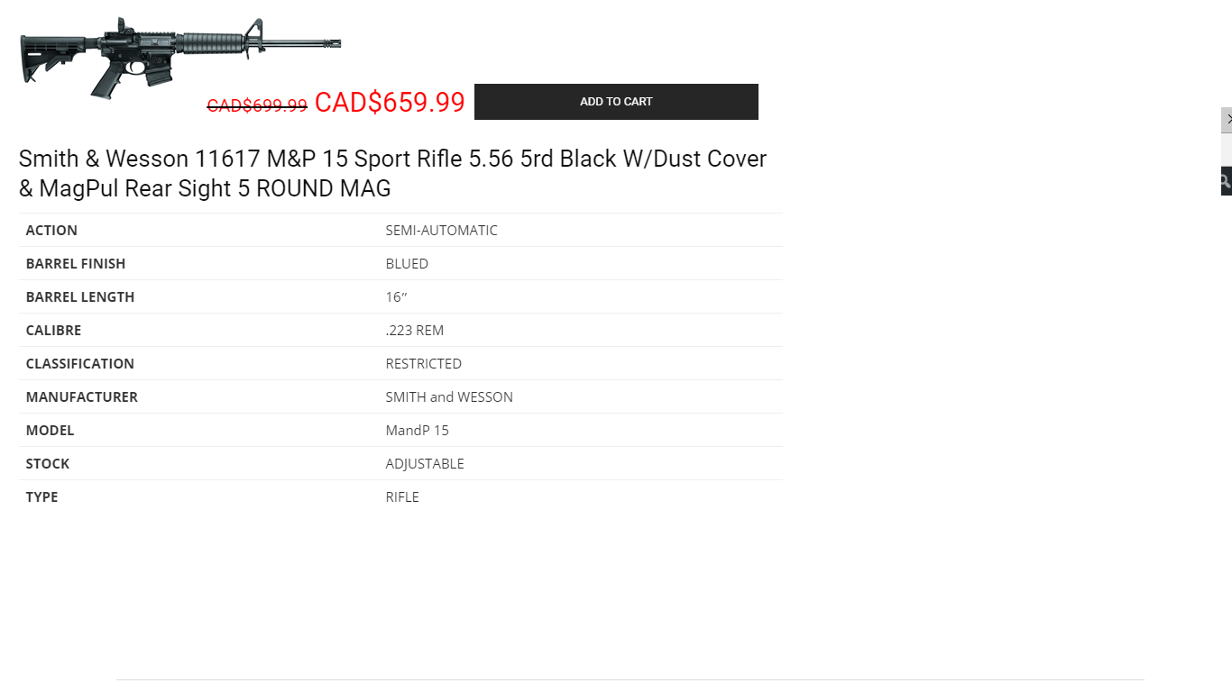This screenshot has height=692, width=1232.
Task: Select the ACTION row label
Action: 51,230
